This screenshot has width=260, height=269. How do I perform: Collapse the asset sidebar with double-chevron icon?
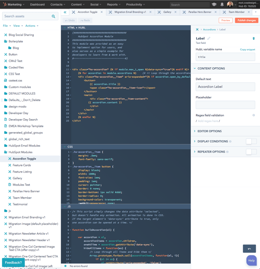(x=65, y=12)
